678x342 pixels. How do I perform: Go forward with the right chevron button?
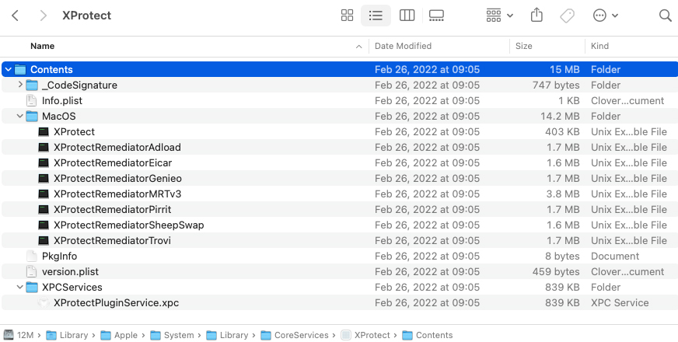43,16
